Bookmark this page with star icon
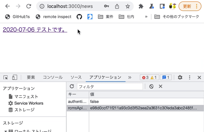This screenshot has width=204, height=132. tap(128, 6)
